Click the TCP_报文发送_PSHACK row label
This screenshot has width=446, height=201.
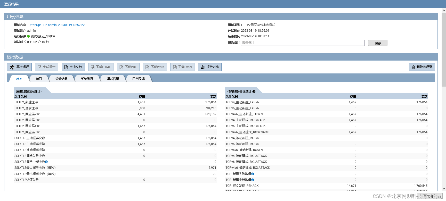click(242, 186)
